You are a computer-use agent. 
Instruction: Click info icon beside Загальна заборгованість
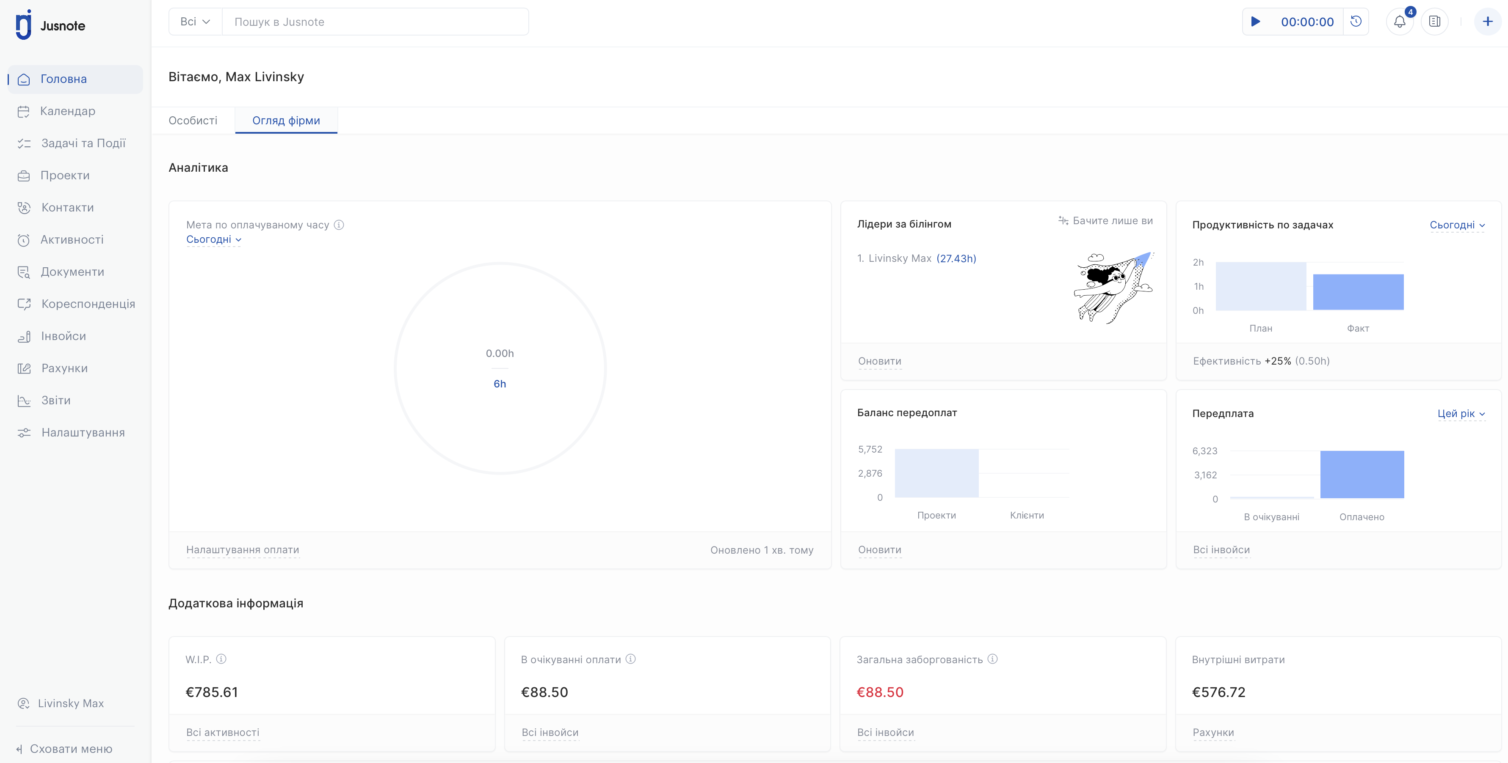(x=992, y=659)
